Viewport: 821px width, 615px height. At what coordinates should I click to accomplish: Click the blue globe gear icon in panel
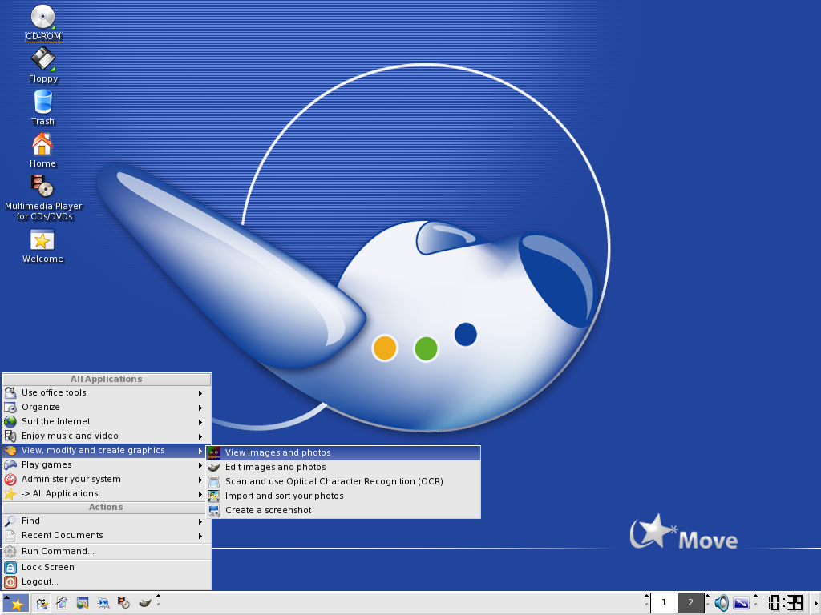[x=103, y=604]
